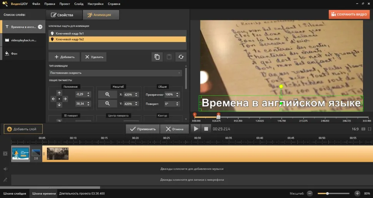Screen dimensions: 373x198
Task: Click position X value field -0,29
Action: [81, 94]
